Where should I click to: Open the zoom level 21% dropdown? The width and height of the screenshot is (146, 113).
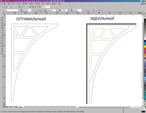[x=51, y=7]
